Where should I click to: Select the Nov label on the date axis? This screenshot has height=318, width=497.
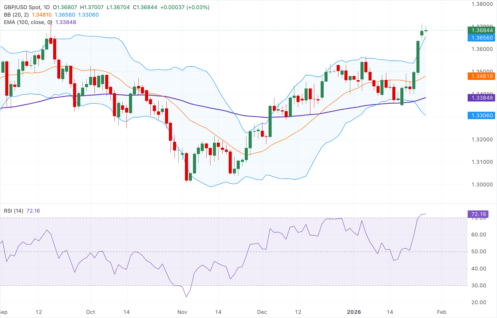tap(182, 312)
